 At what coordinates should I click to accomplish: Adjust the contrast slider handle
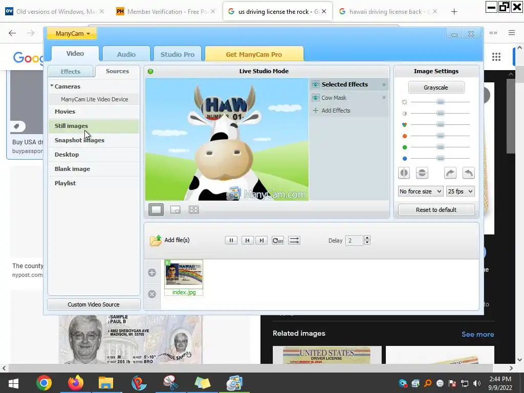point(441,113)
